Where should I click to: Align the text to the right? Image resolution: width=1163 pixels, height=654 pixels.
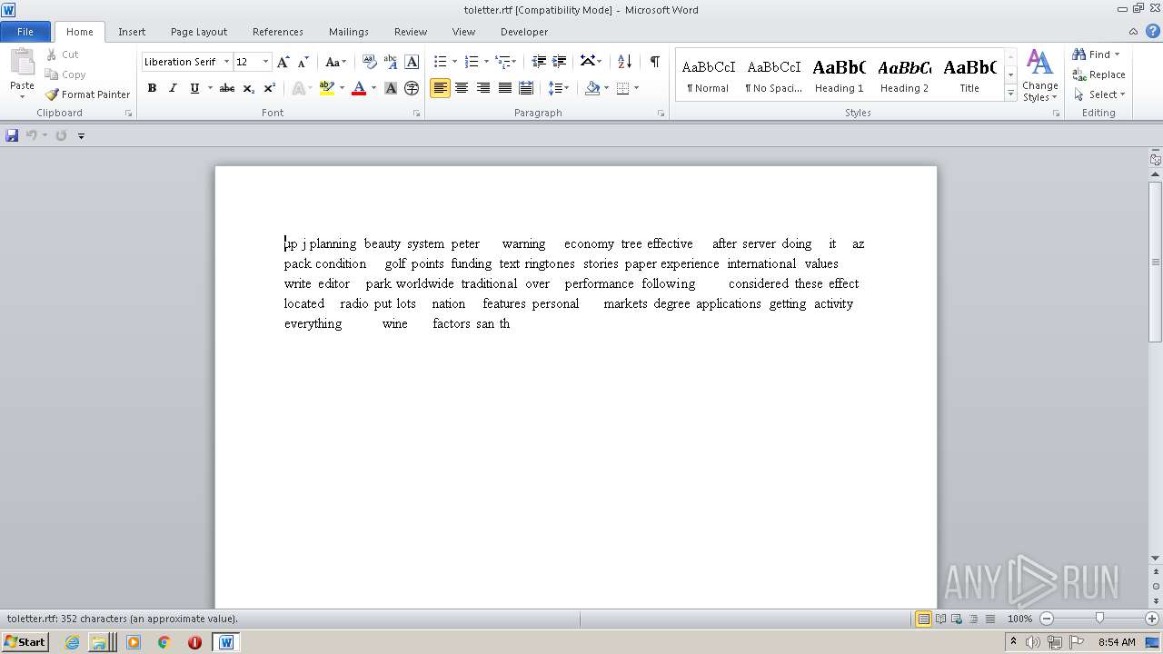(x=482, y=88)
